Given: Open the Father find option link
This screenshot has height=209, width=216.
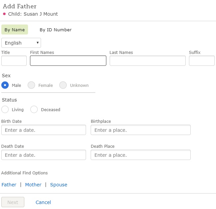Looking at the screenshot, I should 9,185.
